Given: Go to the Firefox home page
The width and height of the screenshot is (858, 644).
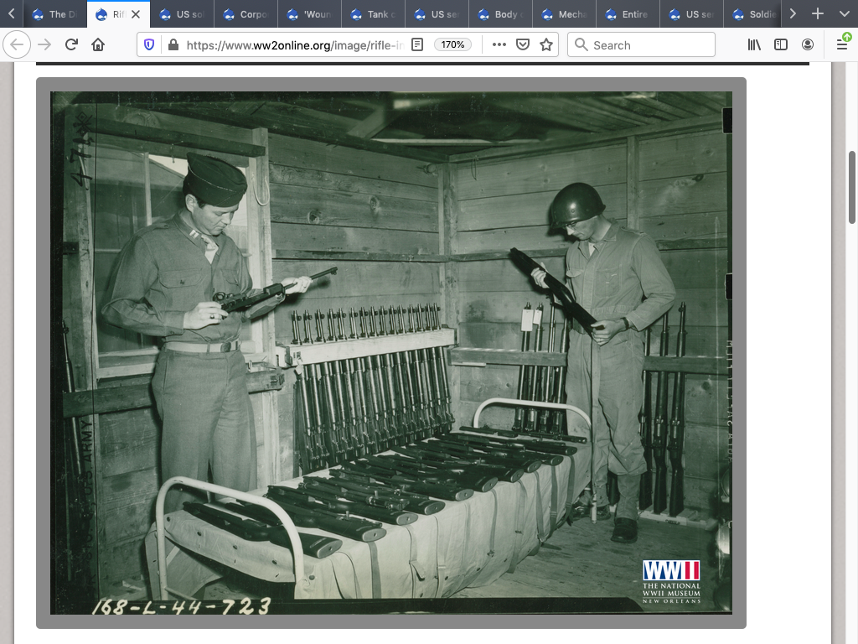Looking at the screenshot, I should coord(98,44).
